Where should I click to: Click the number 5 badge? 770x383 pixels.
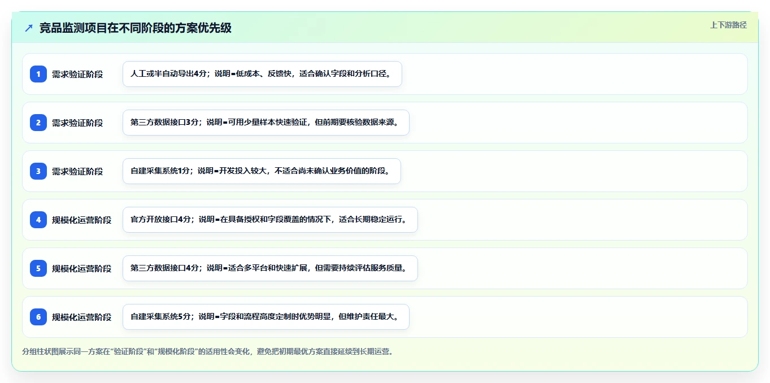pos(38,268)
